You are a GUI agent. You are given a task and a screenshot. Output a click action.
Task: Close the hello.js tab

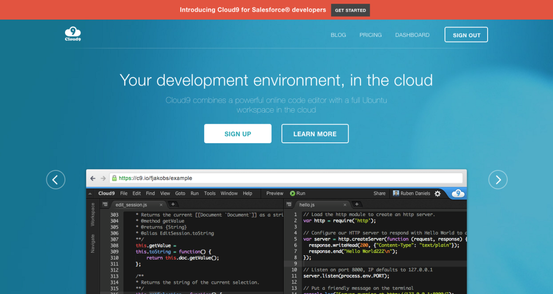345,204
